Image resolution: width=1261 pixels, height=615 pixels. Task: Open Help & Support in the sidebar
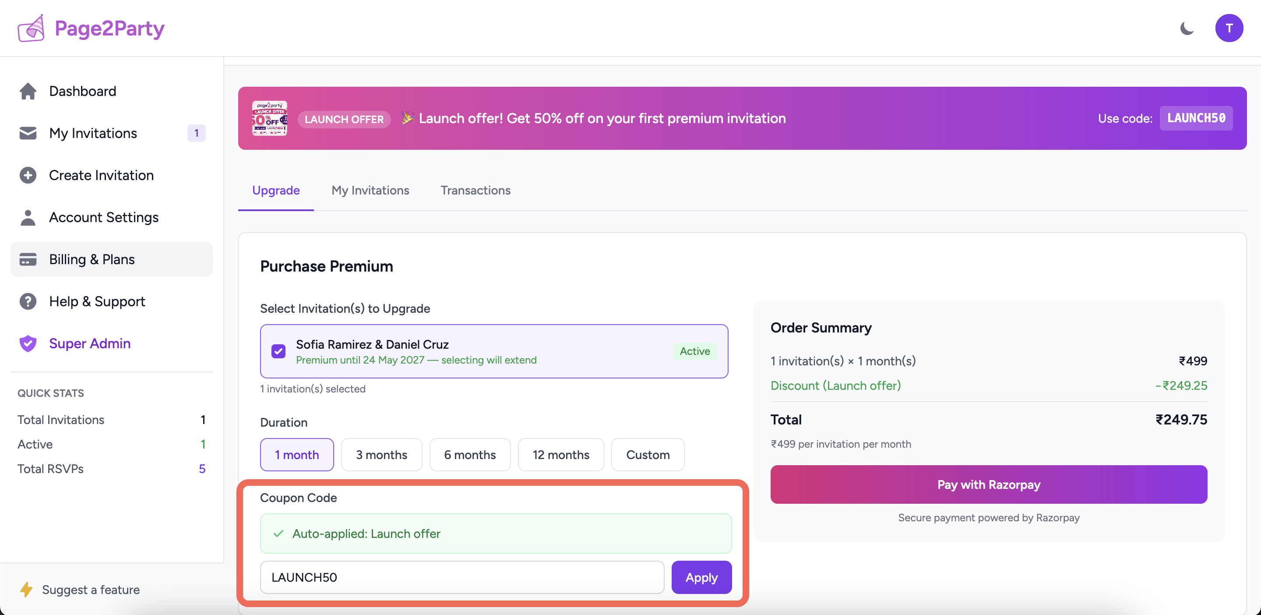click(112, 302)
